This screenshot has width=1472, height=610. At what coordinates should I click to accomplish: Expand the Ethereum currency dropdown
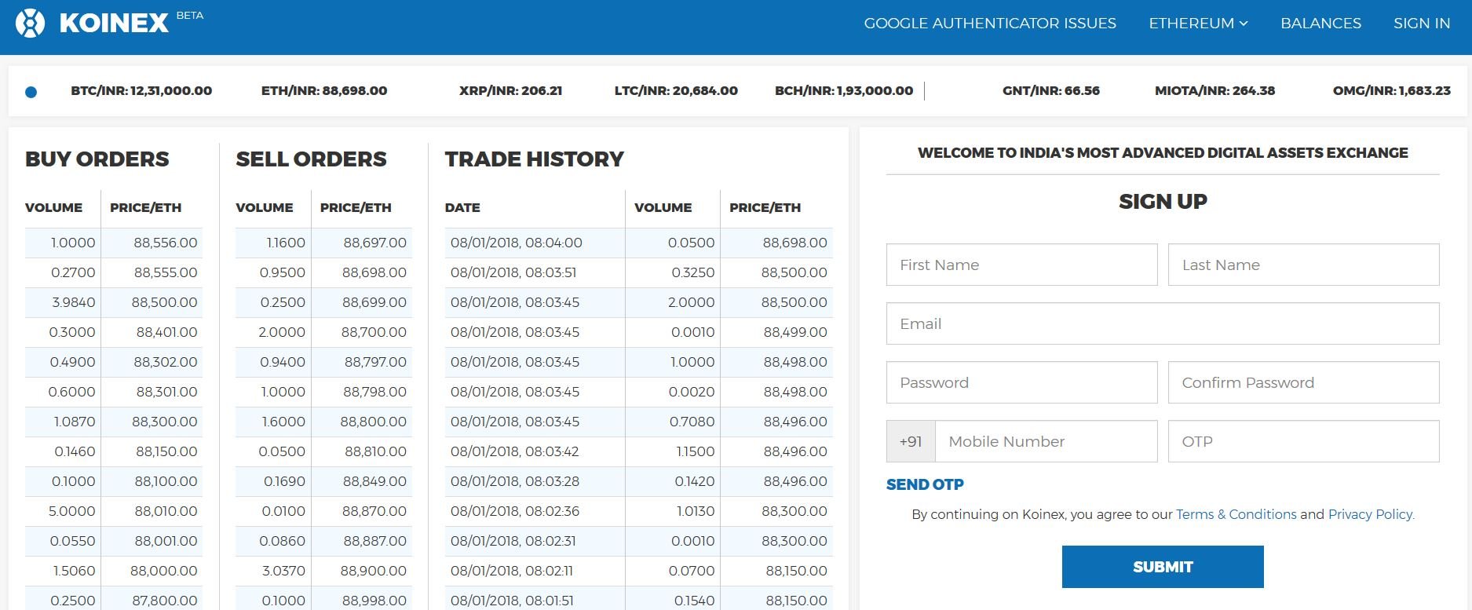coord(1198,24)
